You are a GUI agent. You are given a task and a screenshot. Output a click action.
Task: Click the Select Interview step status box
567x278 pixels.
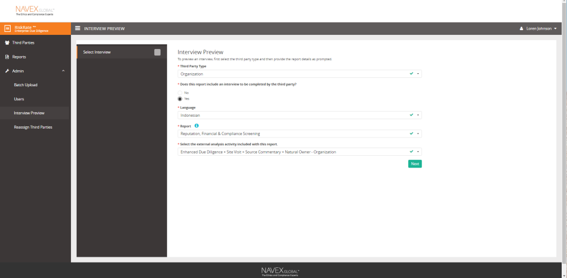pyautogui.click(x=157, y=52)
